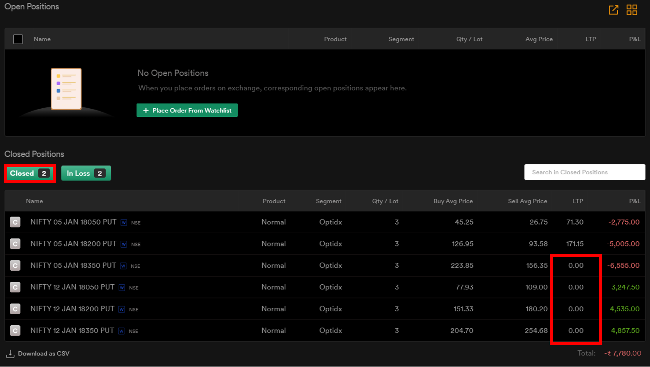Click the Sell Avg Price column header
The height and width of the screenshot is (367, 650).
tap(527, 201)
